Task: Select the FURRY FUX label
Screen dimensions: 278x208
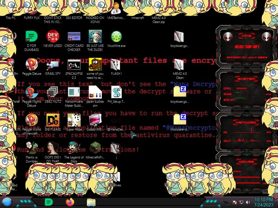Action: point(31,18)
